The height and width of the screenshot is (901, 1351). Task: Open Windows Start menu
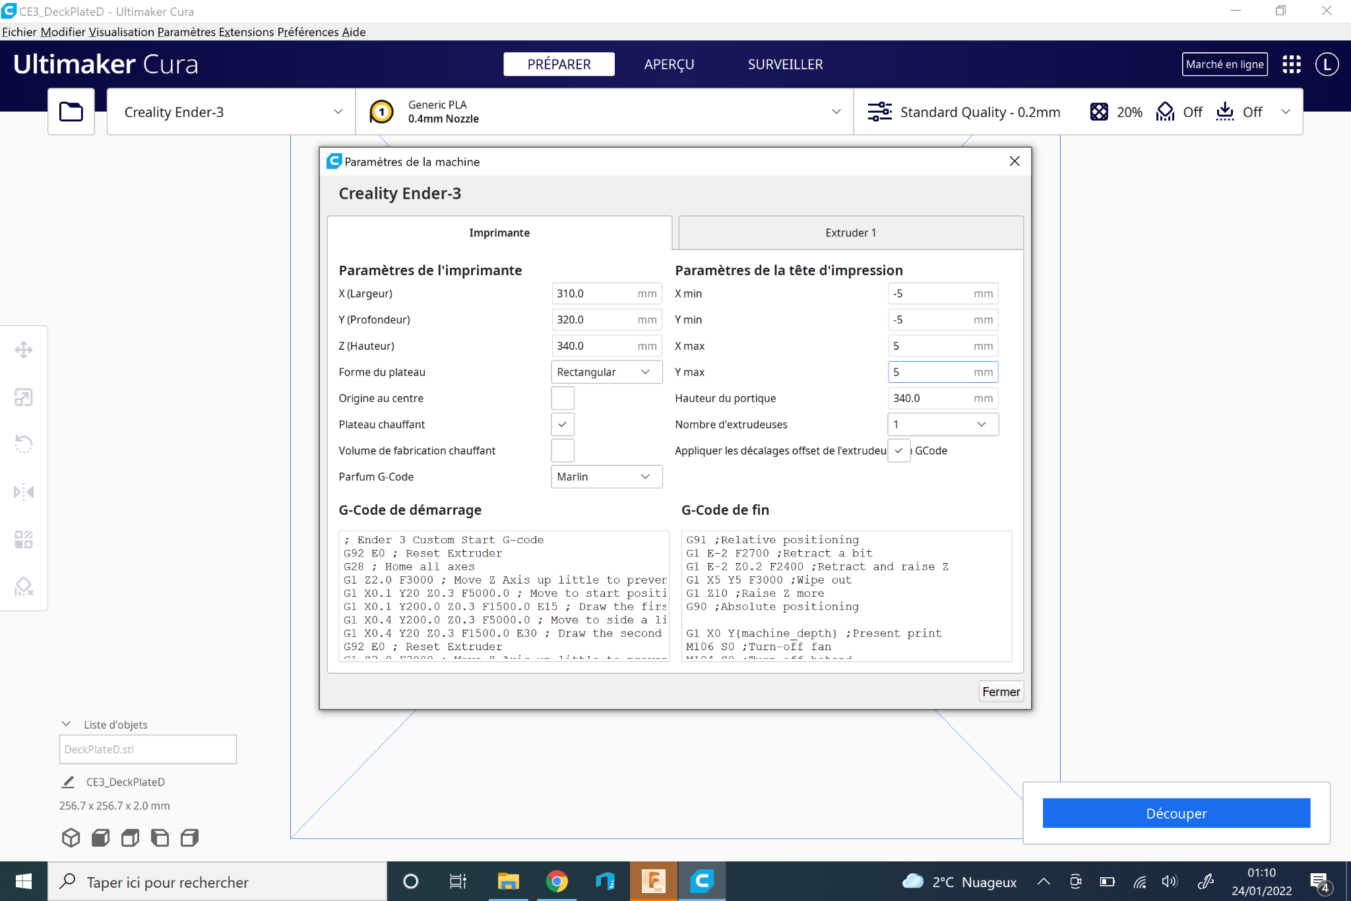(24, 881)
